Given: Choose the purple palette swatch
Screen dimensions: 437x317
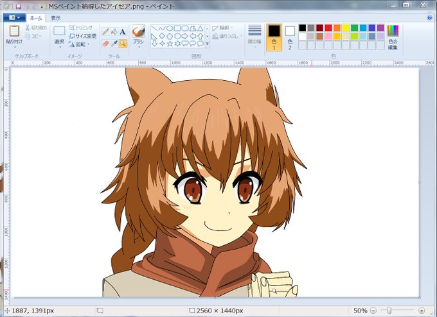Looking at the screenshot, I should click(x=380, y=28).
